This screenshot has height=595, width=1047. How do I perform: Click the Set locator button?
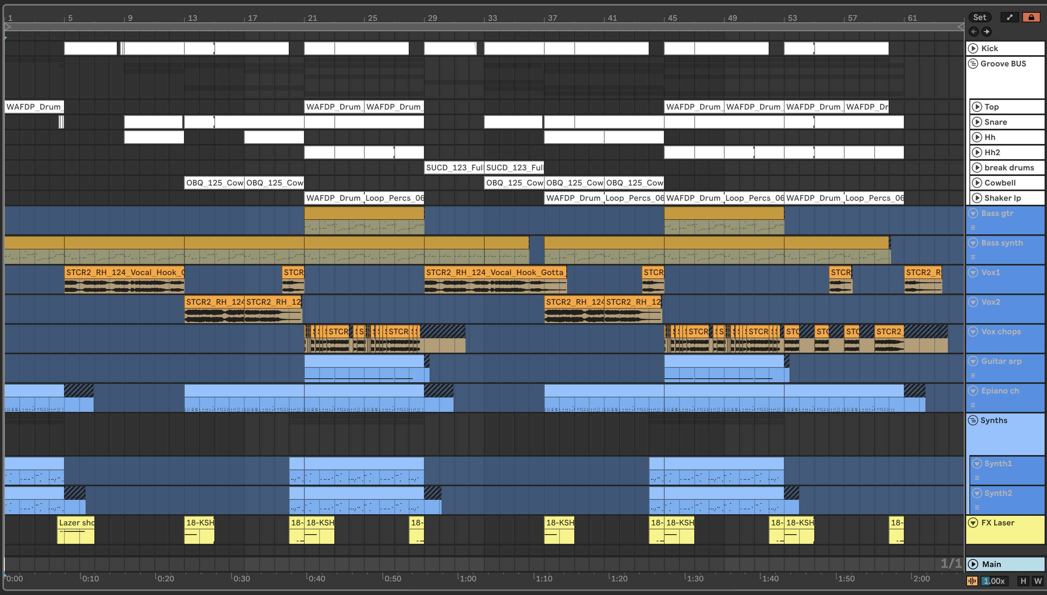pyautogui.click(x=979, y=17)
